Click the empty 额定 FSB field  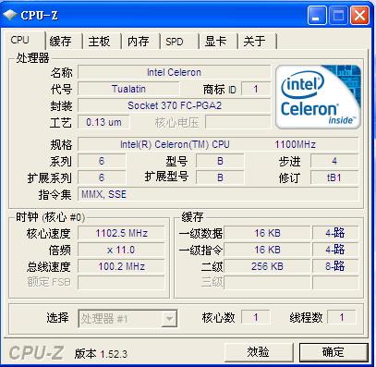121,283
